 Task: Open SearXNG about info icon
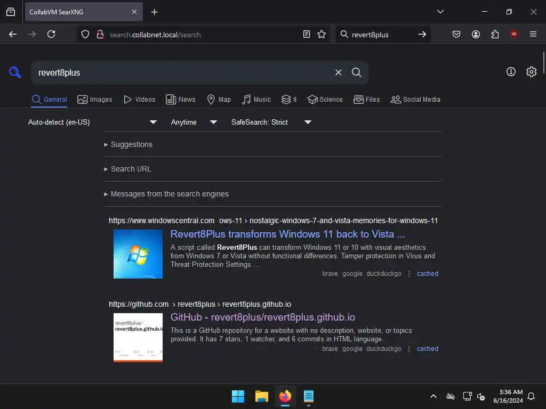(x=510, y=72)
